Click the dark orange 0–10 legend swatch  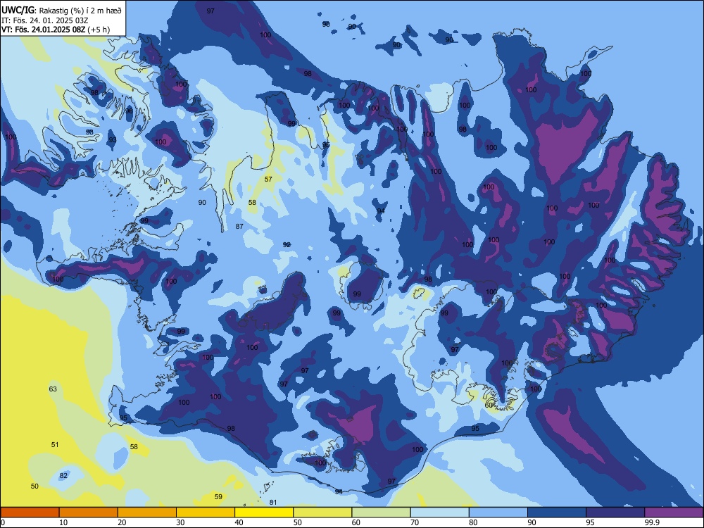click(30, 513)
